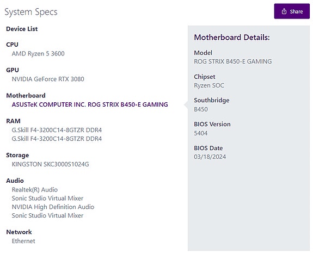Select the first G.Skill F4-3200C14-8GTZR RAM module
Image resolution: width=313 pixels, height=260 pixels.
[57, 130]
